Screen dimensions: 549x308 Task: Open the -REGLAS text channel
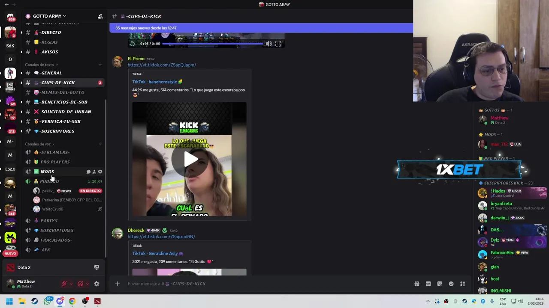pyautogui.click(x=63, y=42)
